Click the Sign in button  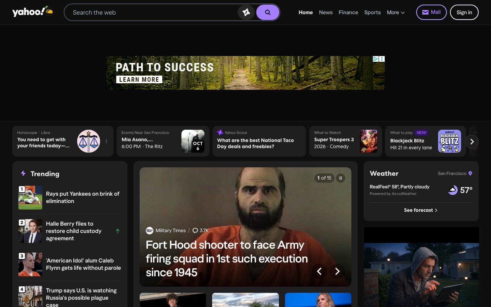click(464, 12)
